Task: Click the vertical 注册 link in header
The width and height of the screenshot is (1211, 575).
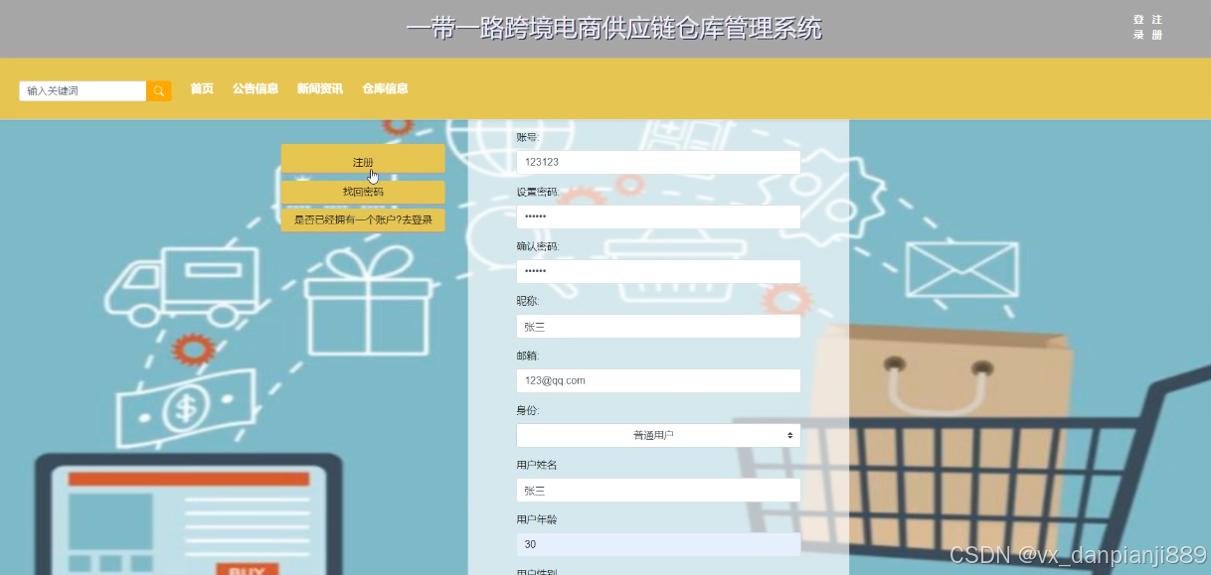Action: (1157, 27)
